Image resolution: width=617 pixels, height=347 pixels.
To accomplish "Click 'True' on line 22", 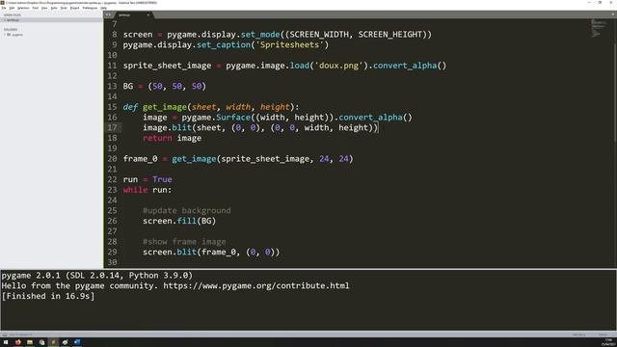I will (x=162, y=179).
